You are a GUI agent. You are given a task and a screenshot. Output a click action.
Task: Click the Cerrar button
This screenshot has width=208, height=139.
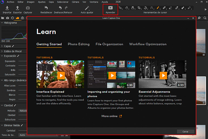point(185,132)
